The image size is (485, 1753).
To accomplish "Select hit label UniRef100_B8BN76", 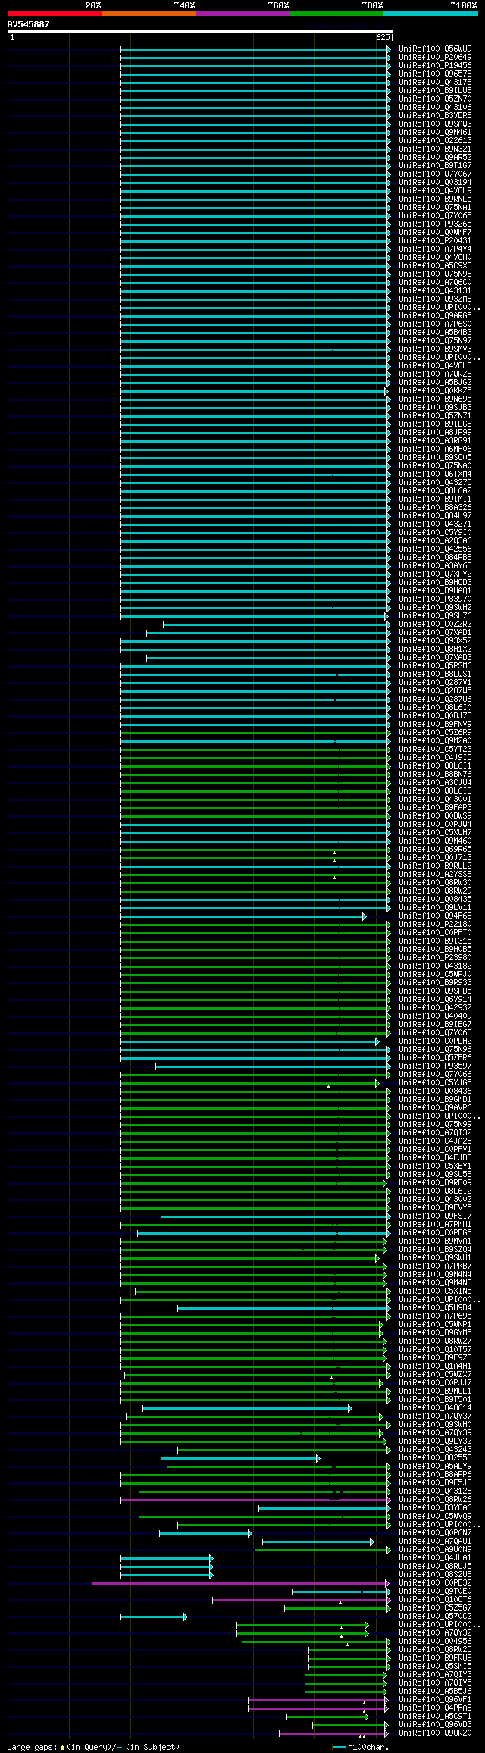I will (x=435, y=774).
